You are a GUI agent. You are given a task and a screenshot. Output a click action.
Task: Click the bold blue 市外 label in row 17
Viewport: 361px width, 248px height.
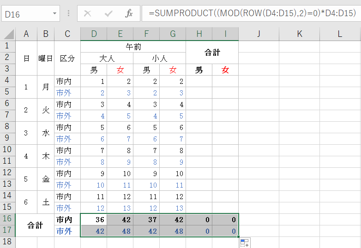[x=67, y=231]
